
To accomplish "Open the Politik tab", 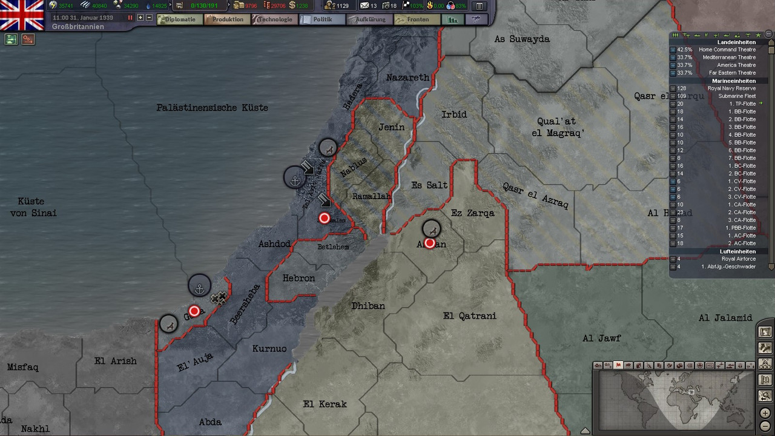I will [322, 19].
